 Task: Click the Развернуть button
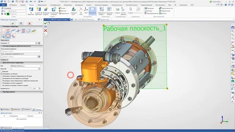click(4, 60)
